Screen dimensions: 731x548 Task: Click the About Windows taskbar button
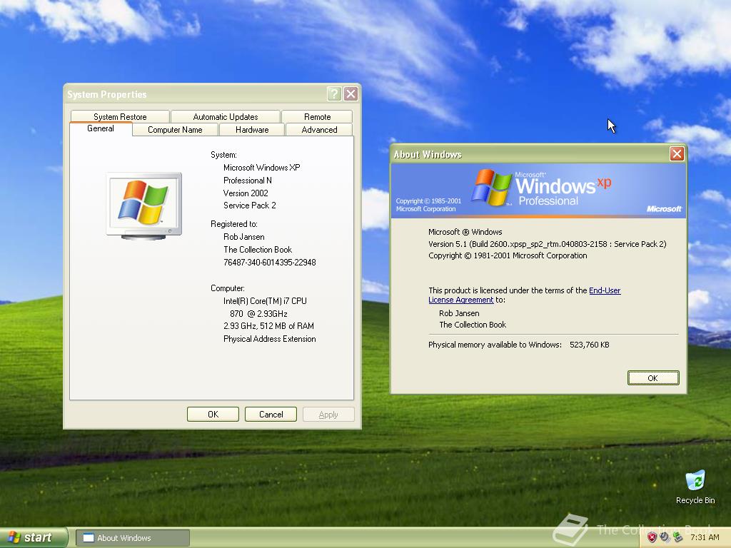[133, 538]
